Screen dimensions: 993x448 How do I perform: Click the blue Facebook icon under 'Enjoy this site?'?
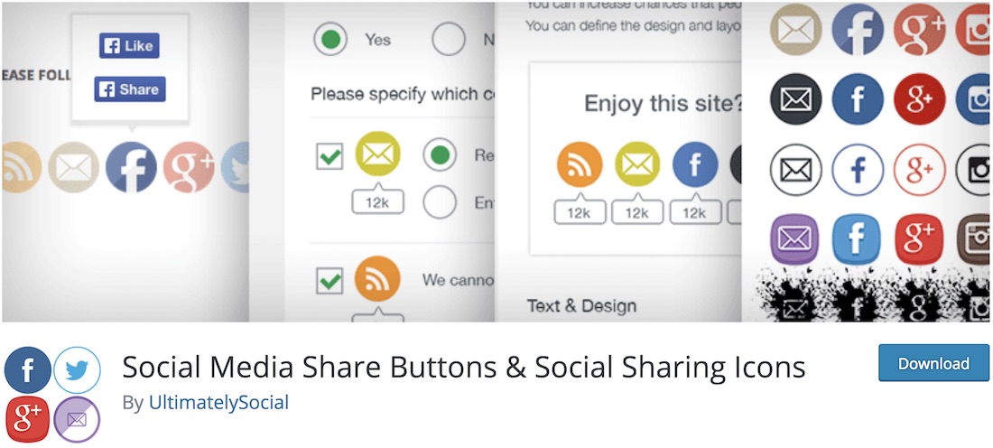[x=695, y=164]
